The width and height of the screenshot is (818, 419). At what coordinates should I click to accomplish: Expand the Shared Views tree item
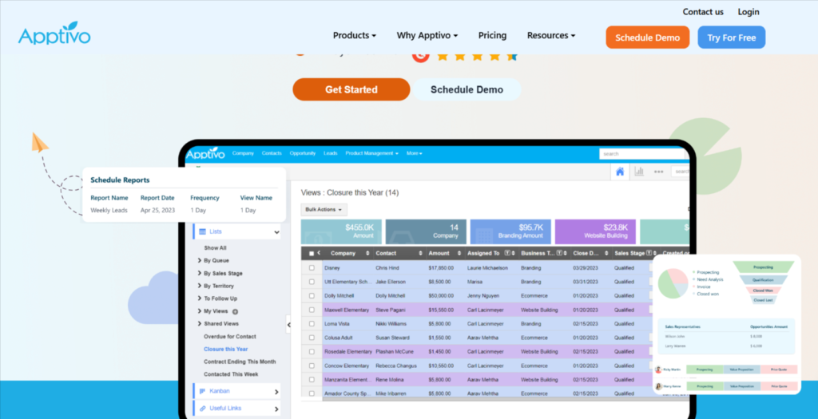tap(199, 324)
